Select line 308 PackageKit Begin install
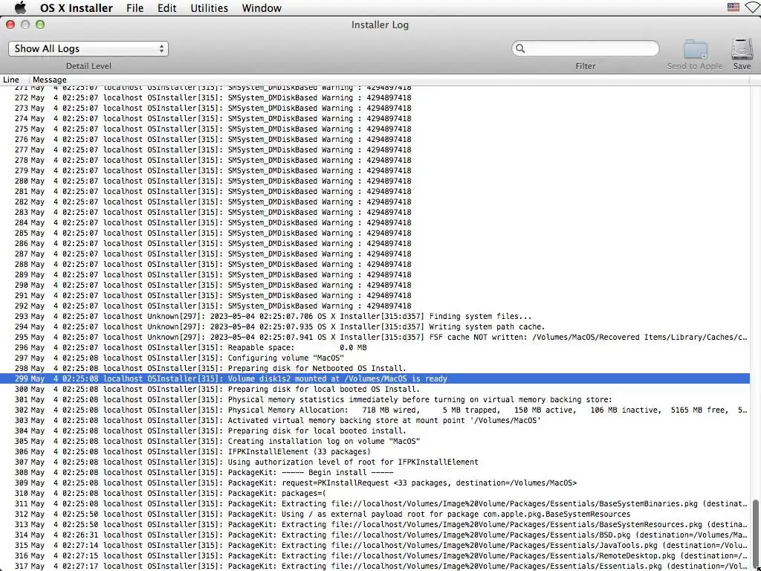 coord(375,472)
